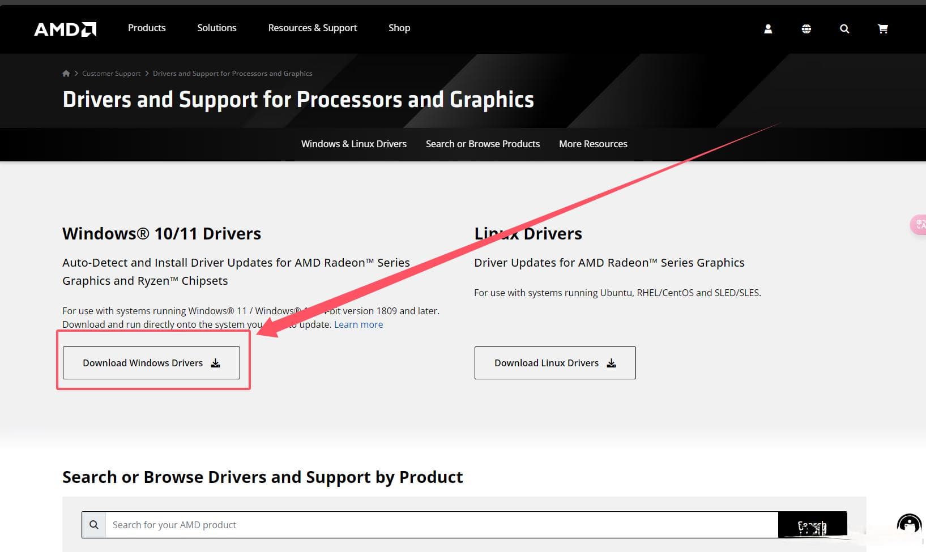
Task: Click Search or Browse Drivers by Product heading
Action: (x=263, y=477)
